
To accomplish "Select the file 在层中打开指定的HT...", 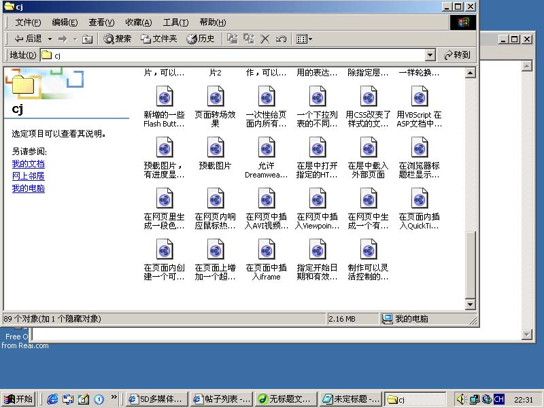I will tap(318, 158).
